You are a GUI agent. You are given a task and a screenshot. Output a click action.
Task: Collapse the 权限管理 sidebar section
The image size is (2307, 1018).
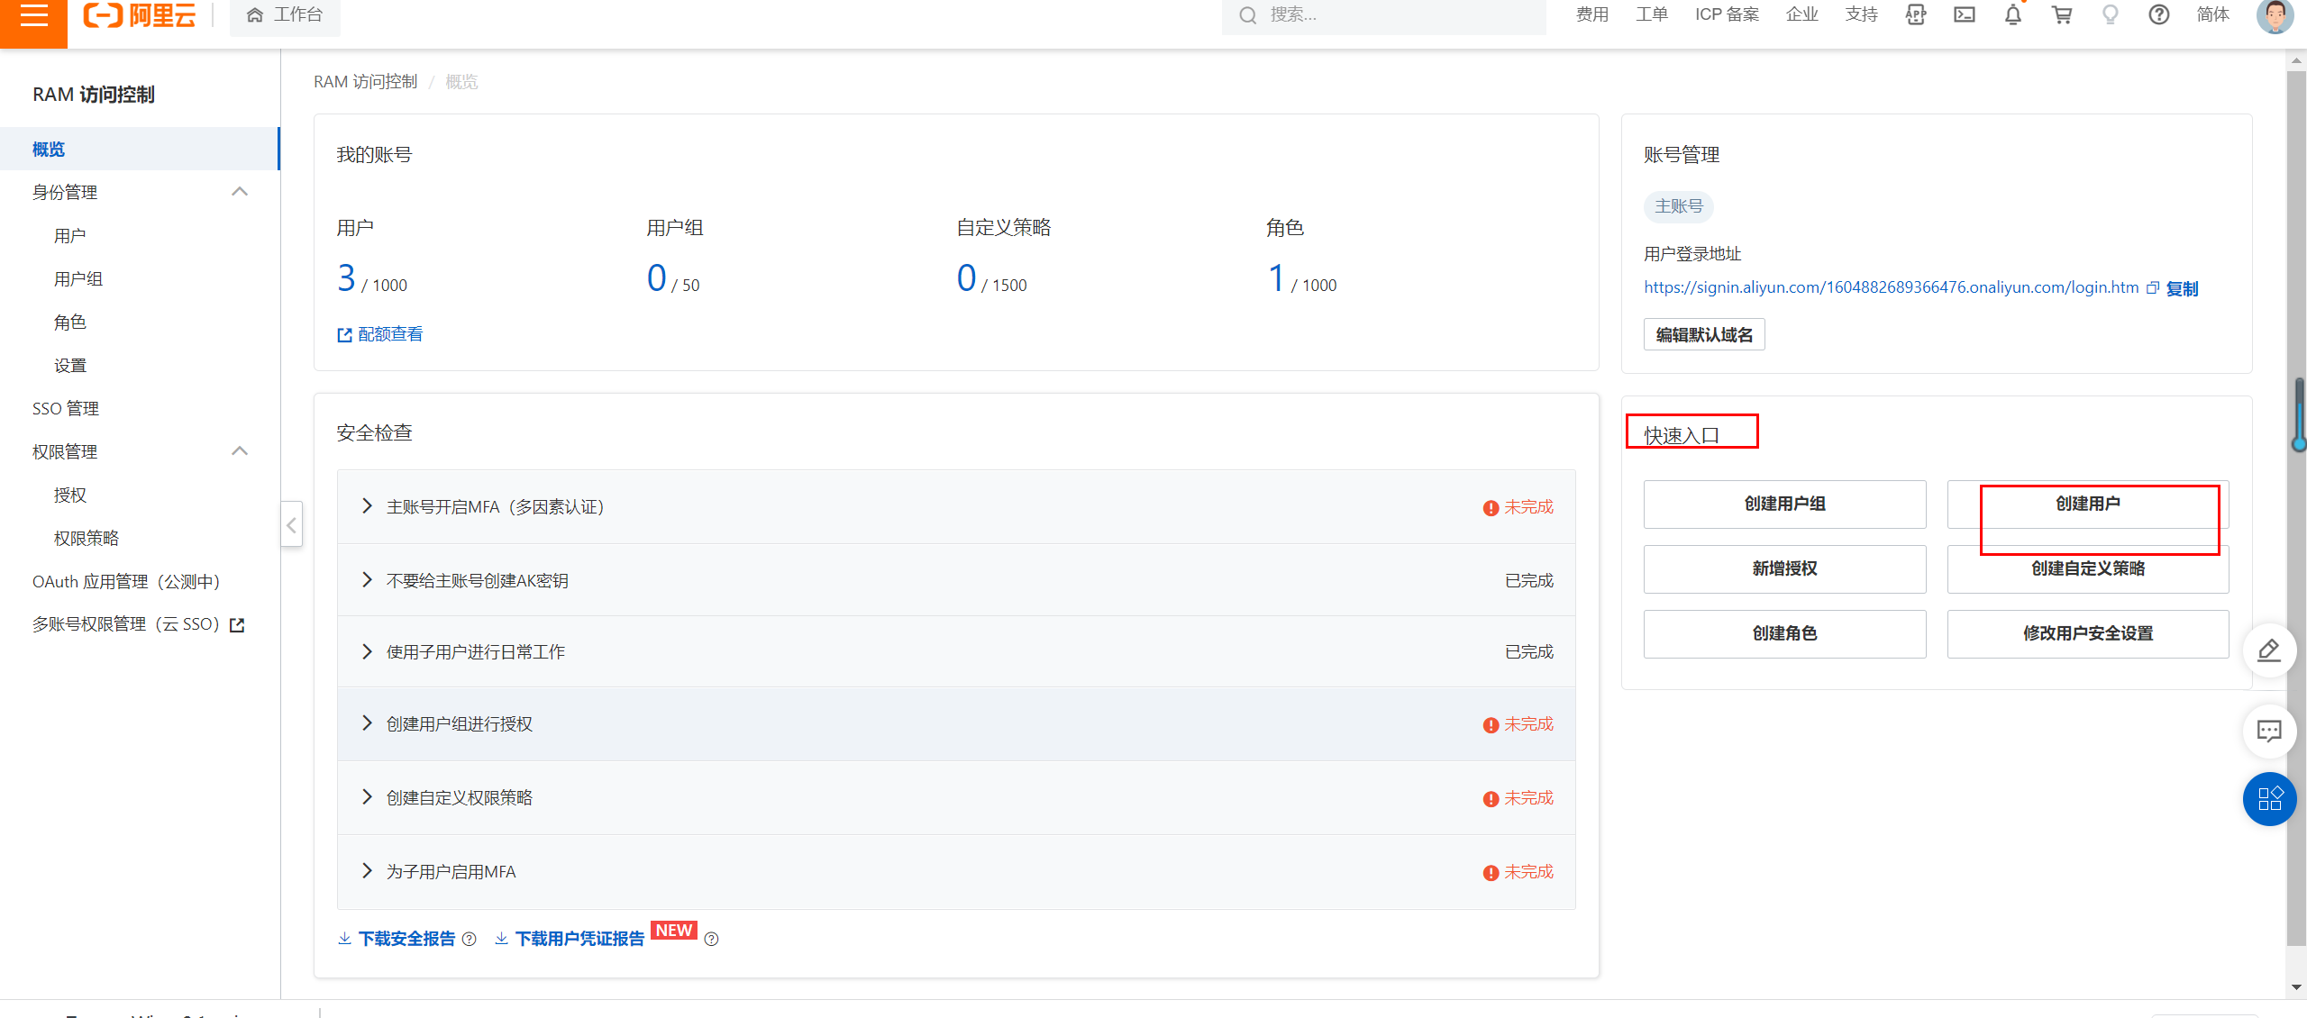click(x=240, y=451)
